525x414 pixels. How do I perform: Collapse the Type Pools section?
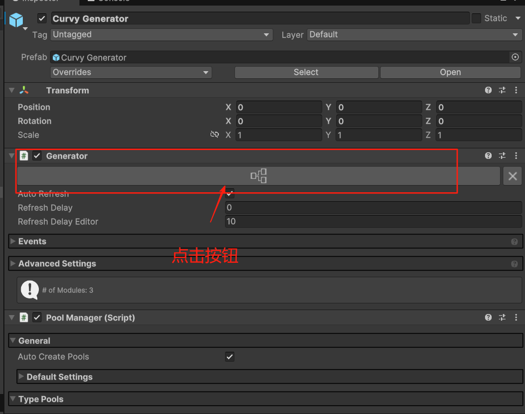pyautogui.click(x=13, y=399)
